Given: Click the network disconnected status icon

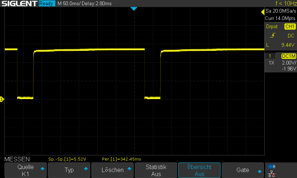Looking at the screenshot, I should [x=271, y=174].
